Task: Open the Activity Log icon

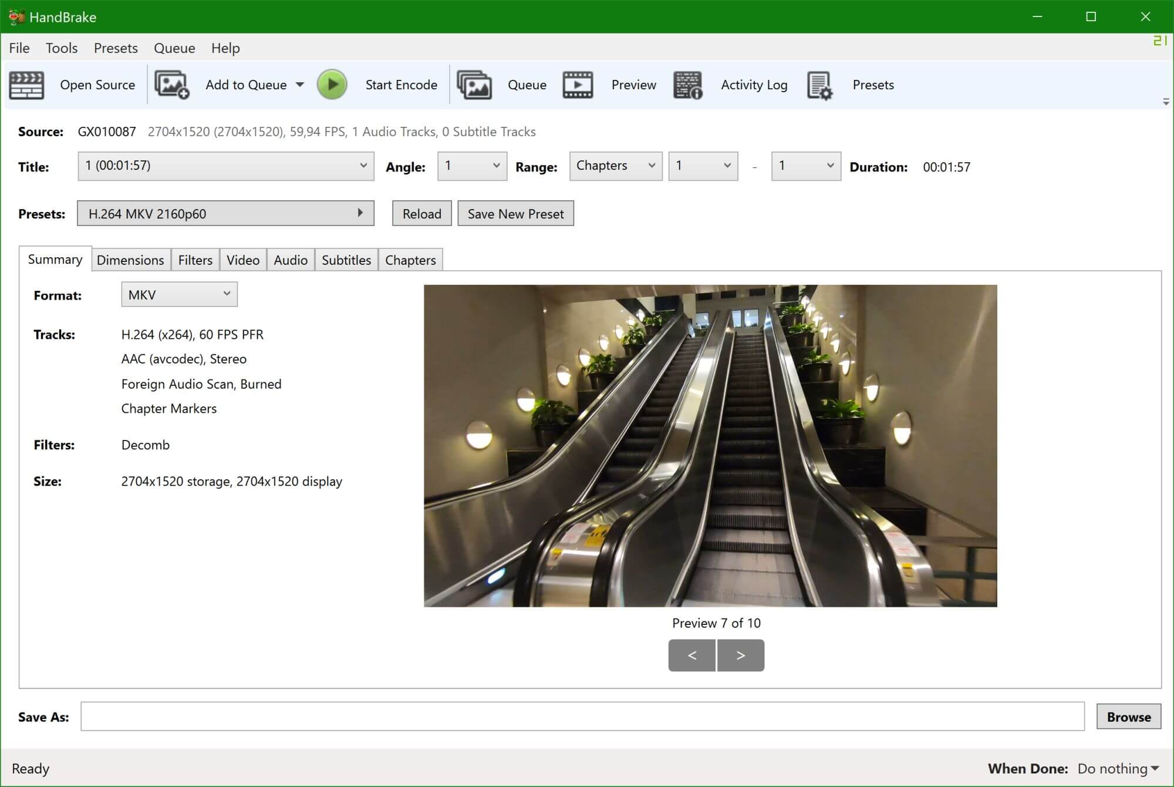Action: (x=688, y=85)
